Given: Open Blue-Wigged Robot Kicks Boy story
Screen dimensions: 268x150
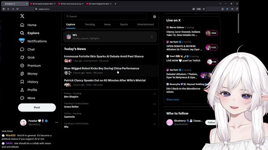Looking at the screenshot, I should click(x=101, y=68).
